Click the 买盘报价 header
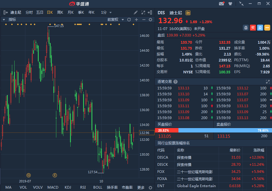This screenshot has height=191, width=272. [x=164, y=124]
